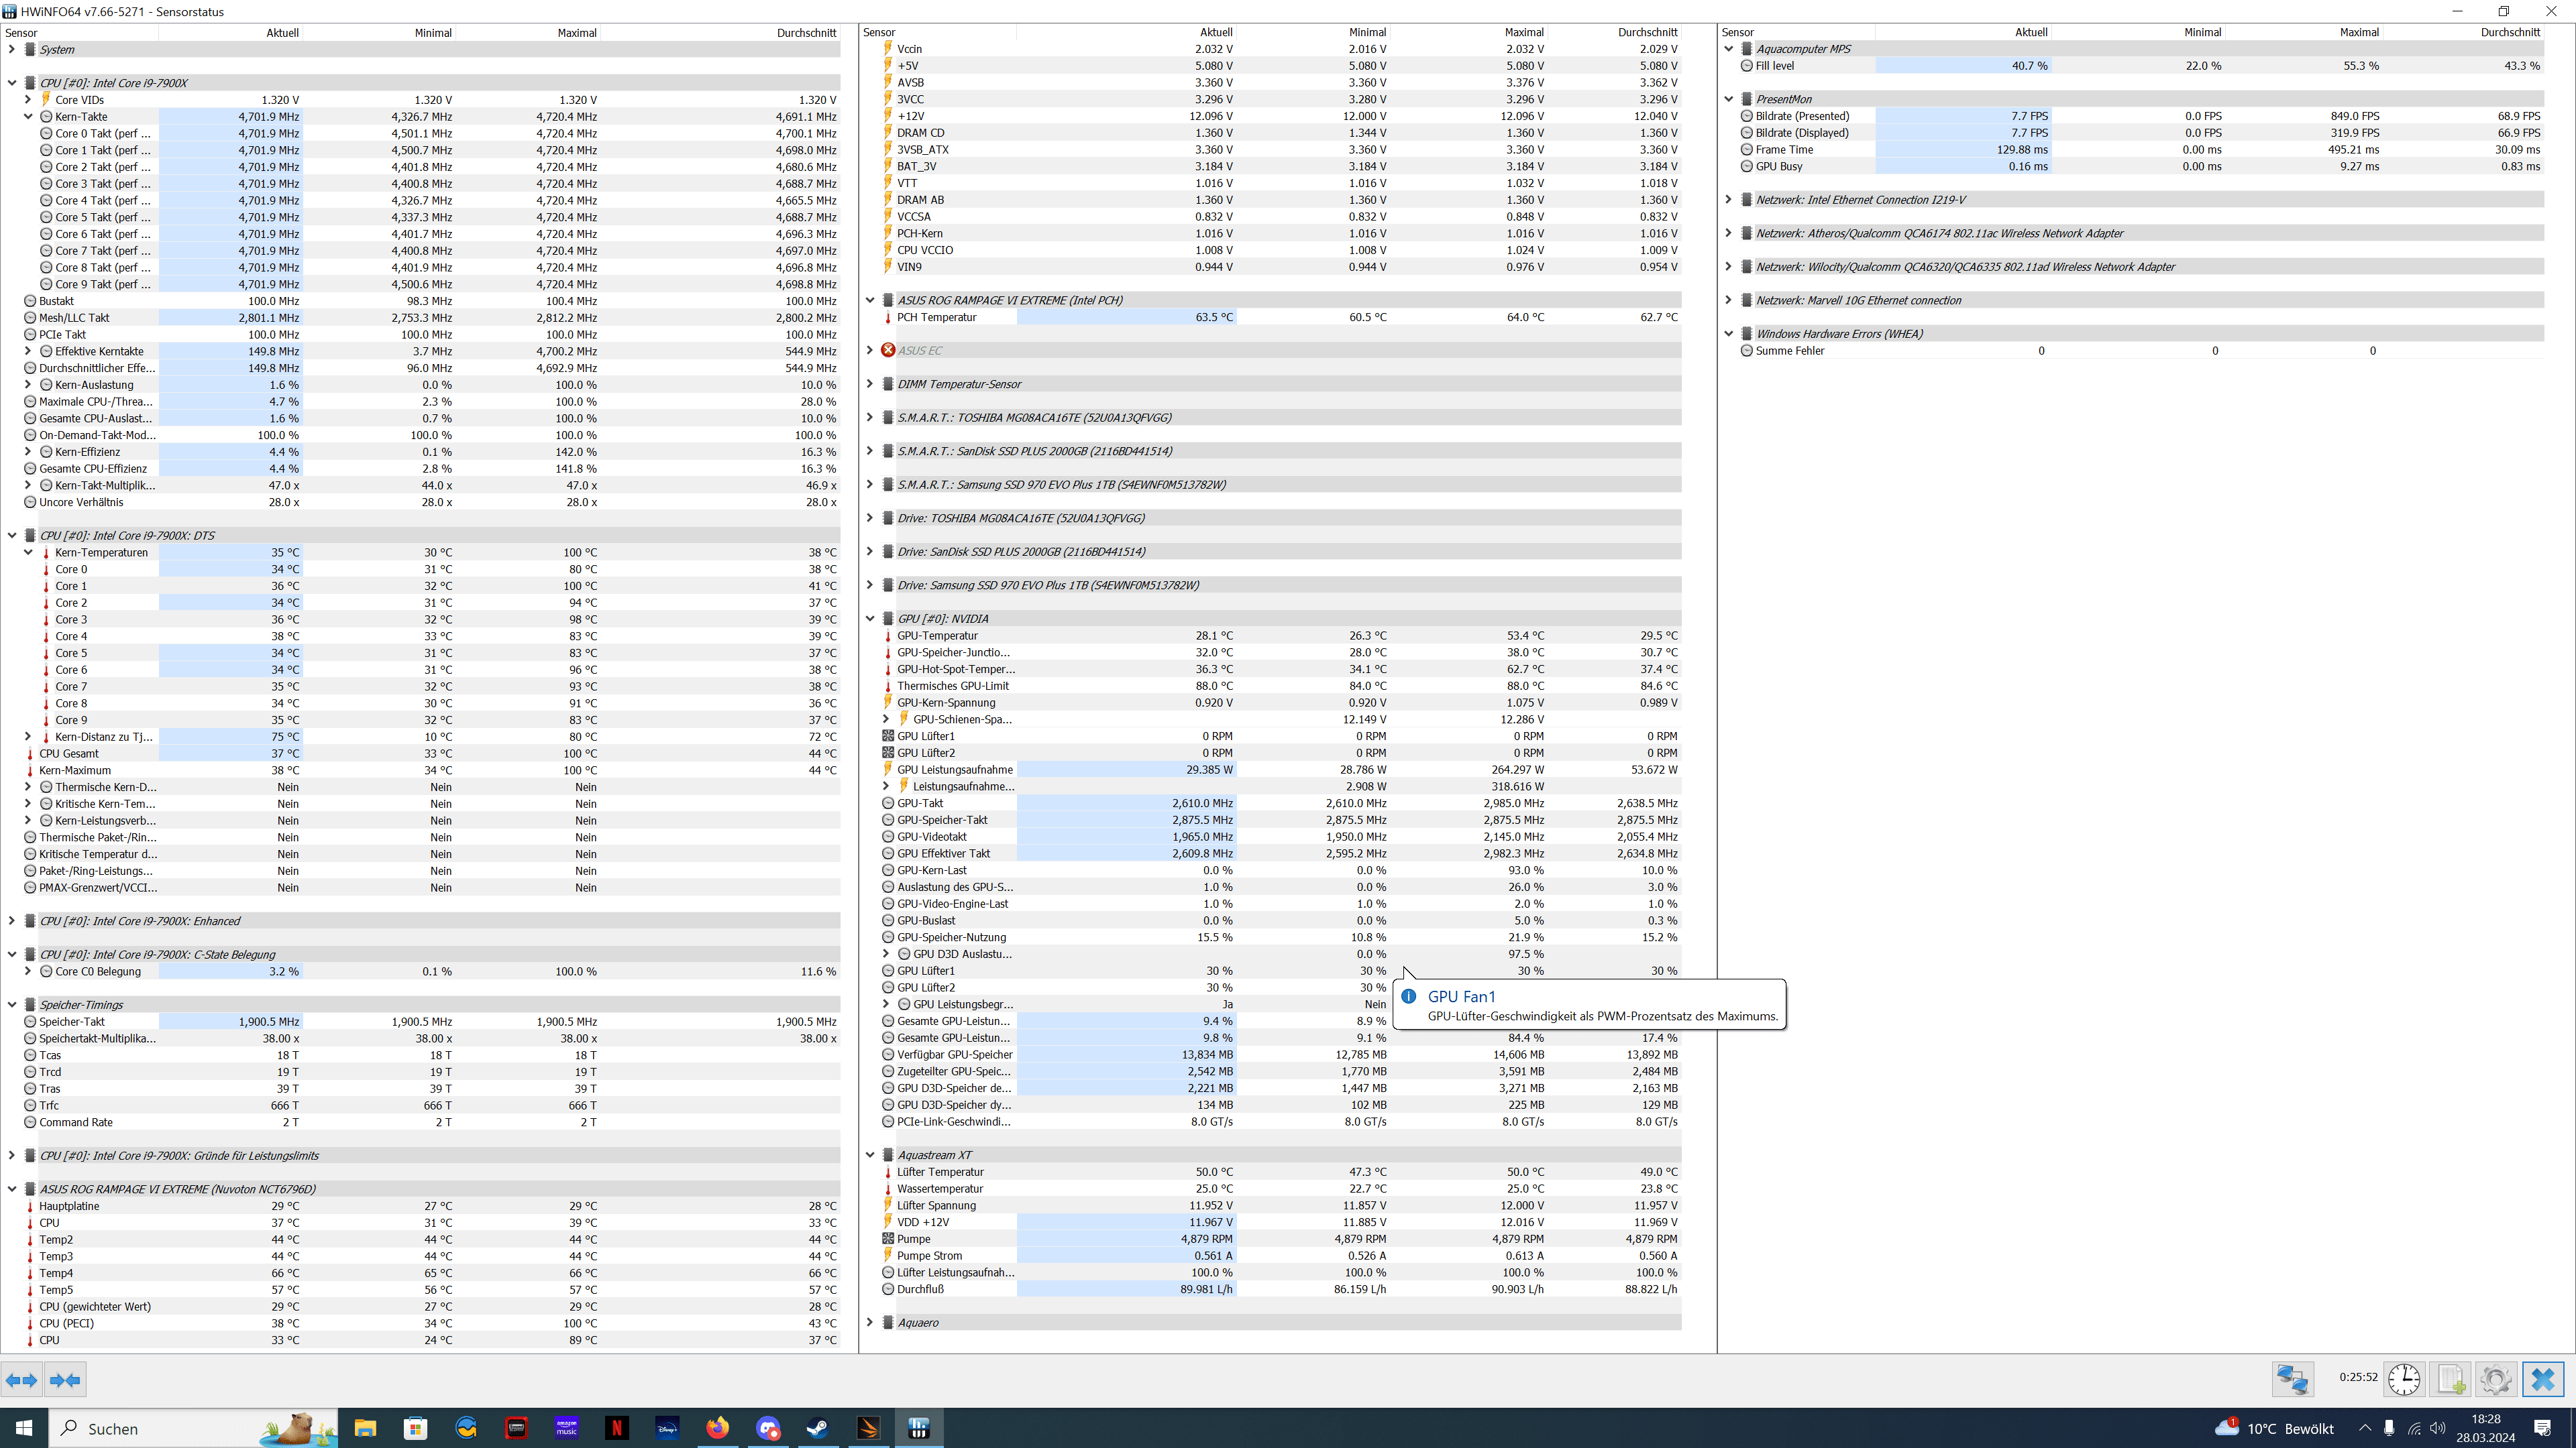Show hidden tray icons chevron
This screenshot has width=2576, height=1448.
[2365, 1428]
